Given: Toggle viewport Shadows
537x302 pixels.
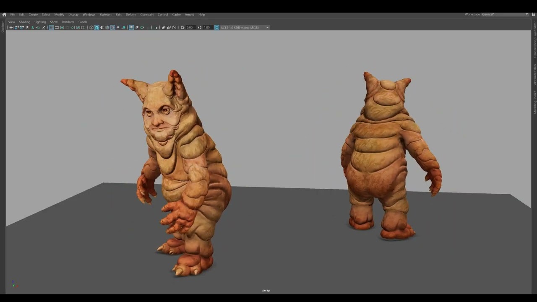Looking at the screenshot, I should (x=123, y=28).
